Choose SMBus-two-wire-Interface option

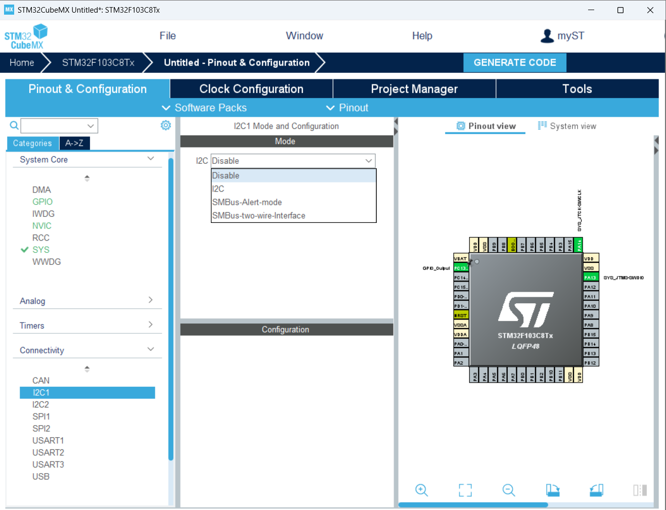tap(293, 215)
